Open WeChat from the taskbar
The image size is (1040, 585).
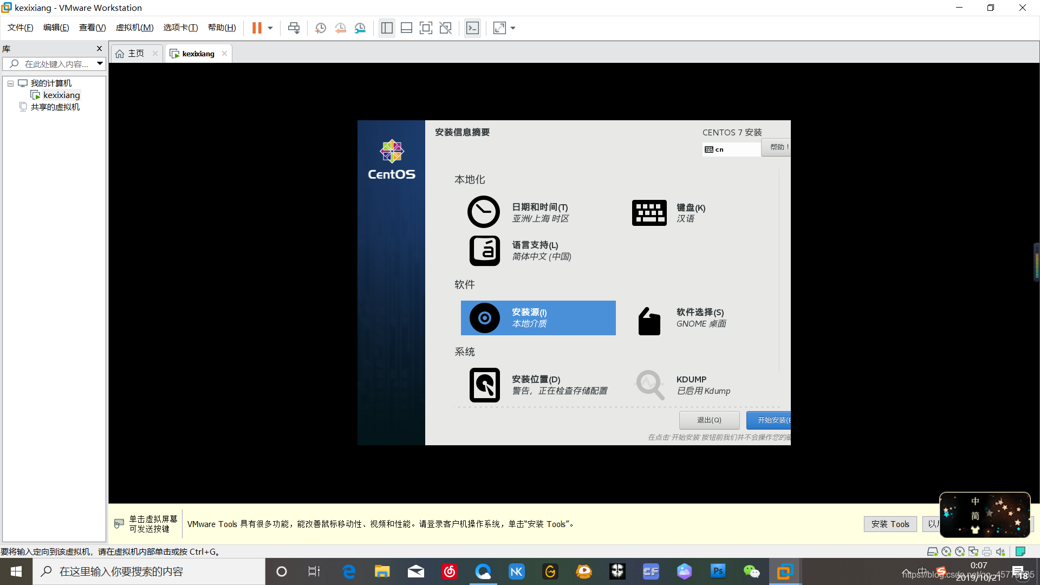tap(752, 571)
